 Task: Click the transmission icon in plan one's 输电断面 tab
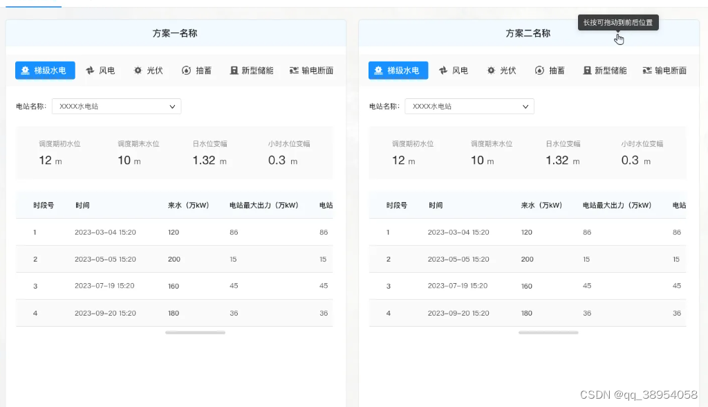coord(294,71)
